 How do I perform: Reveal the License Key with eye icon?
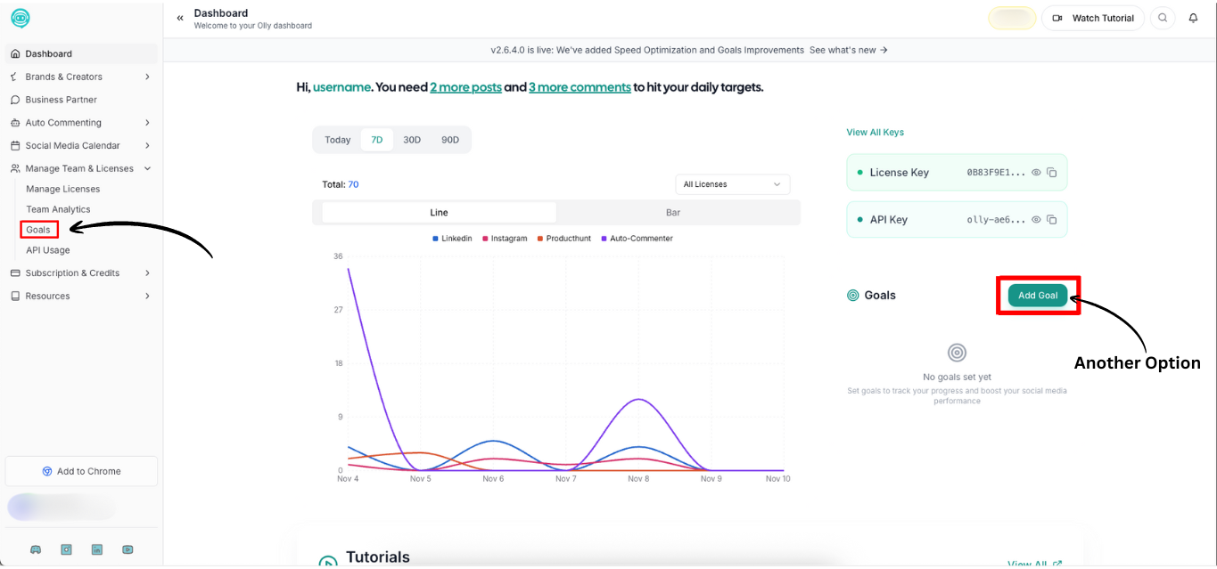1036,173
